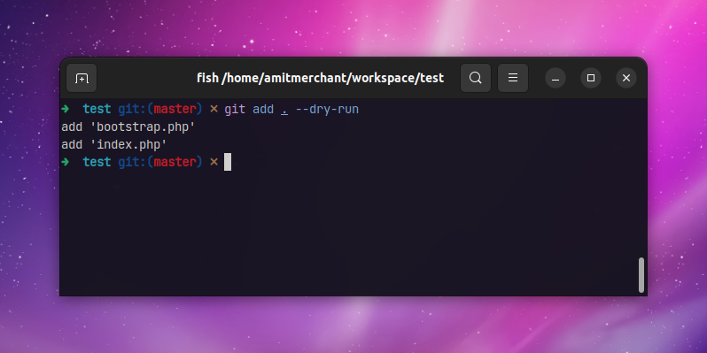This screenshot has width=707, height=353.
Task: Click 'test' directory name on last prompt
Action: tap(97, 162)
